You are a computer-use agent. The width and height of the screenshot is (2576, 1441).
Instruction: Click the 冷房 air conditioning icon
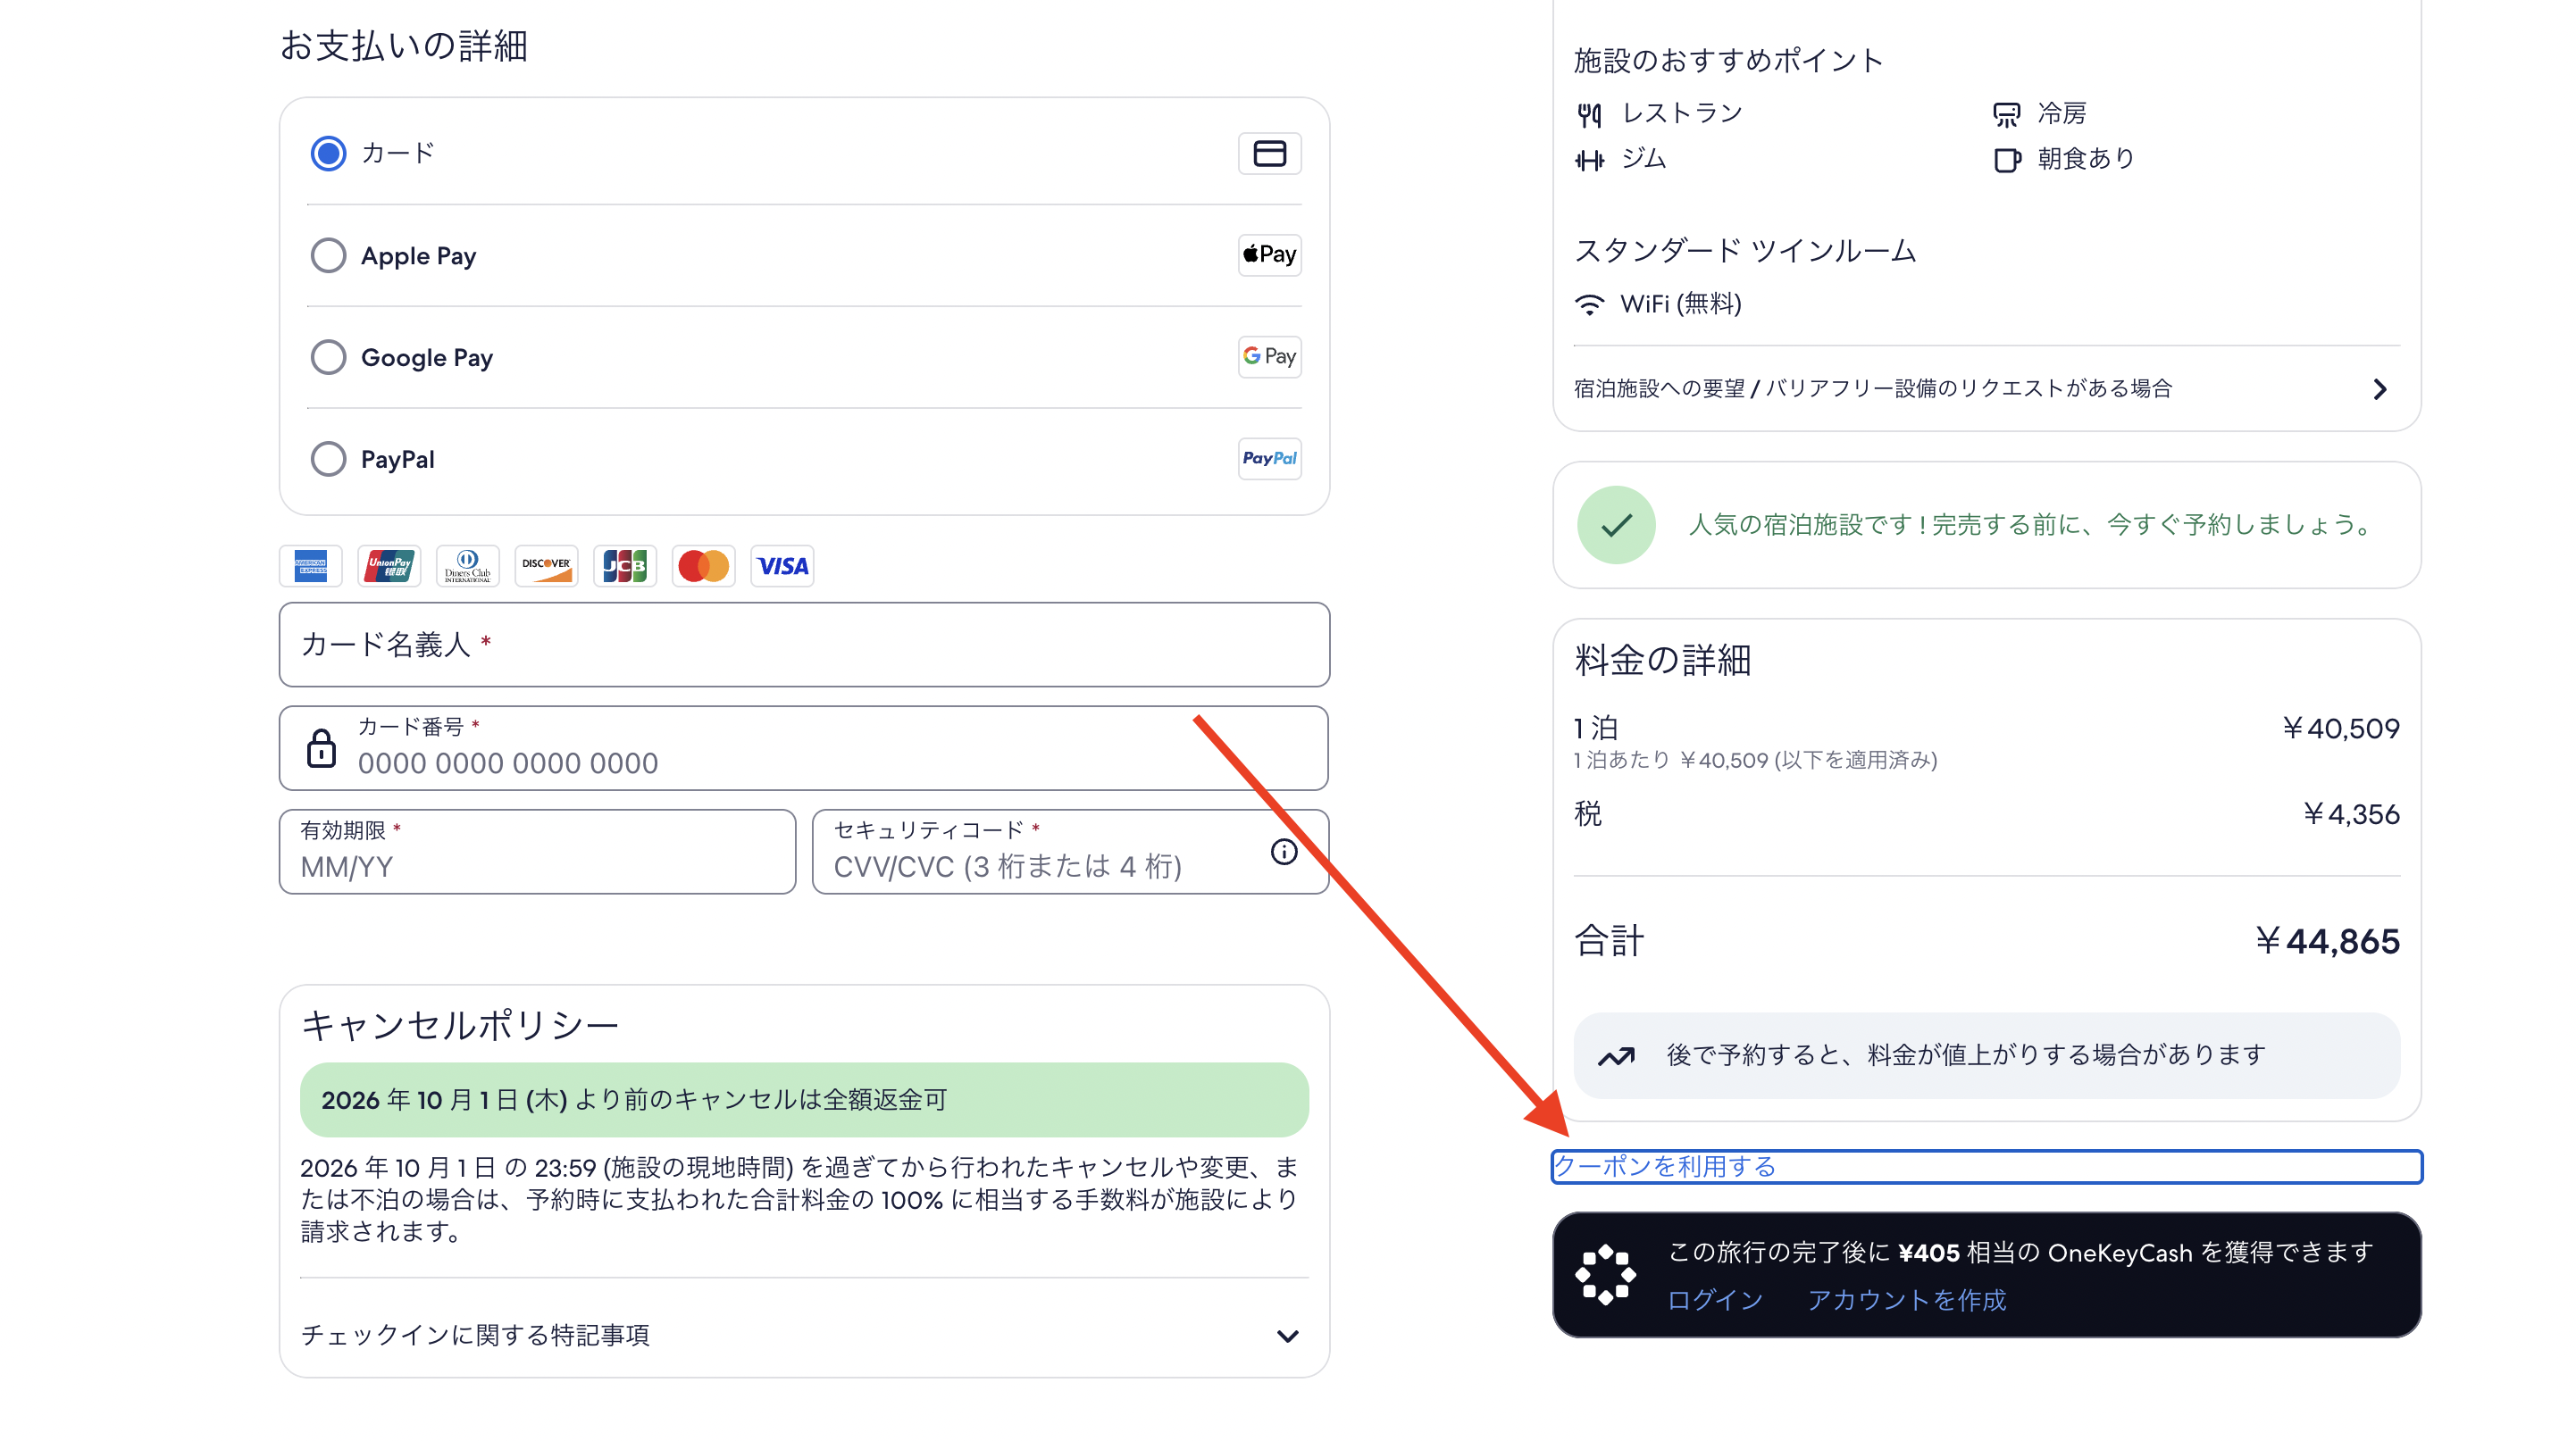[2006, 115]
